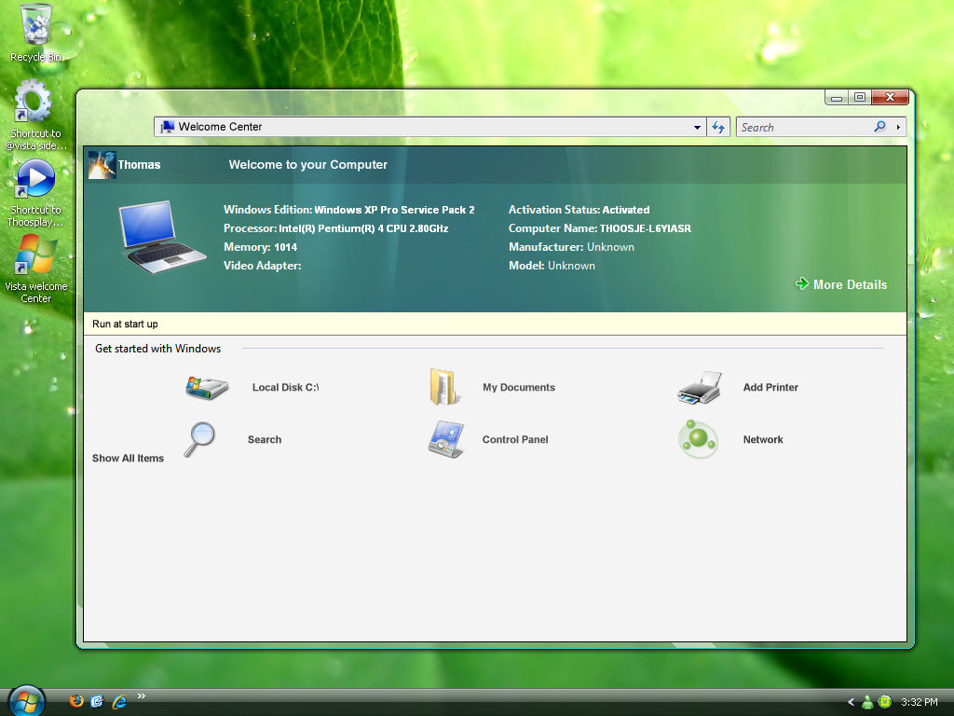Click the My Documents label
This screenshot has width=954, height=716.
[519, 387]
